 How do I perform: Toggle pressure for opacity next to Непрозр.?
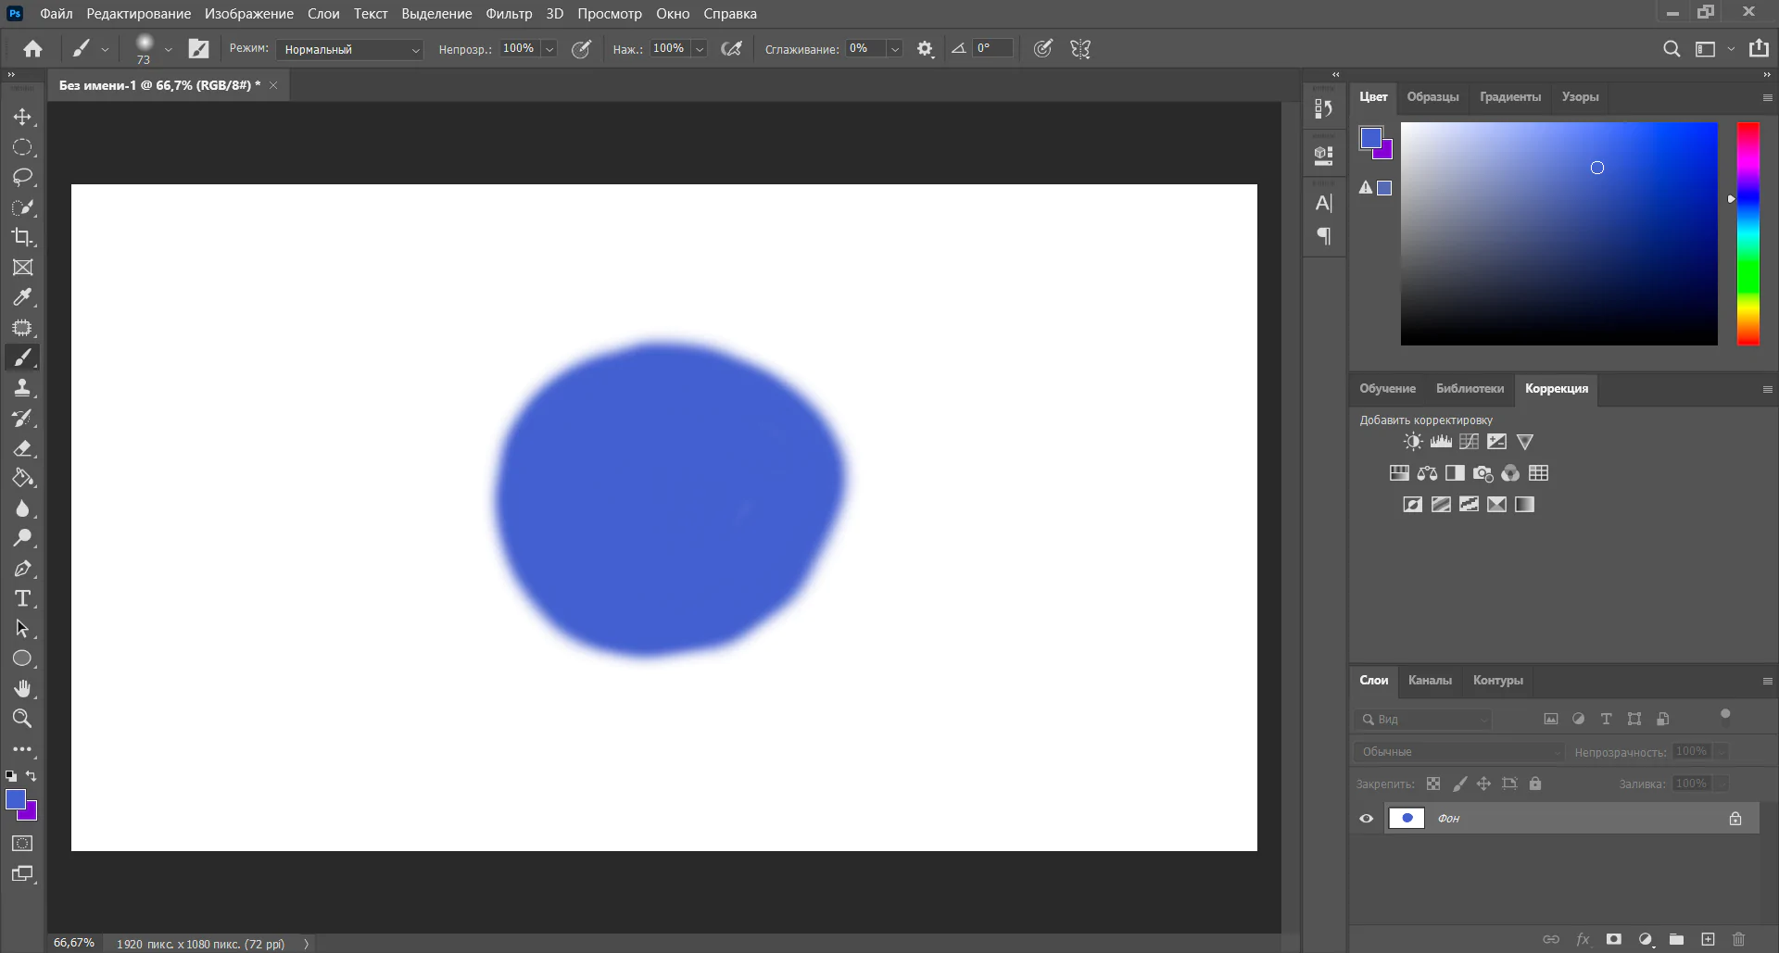581,49
